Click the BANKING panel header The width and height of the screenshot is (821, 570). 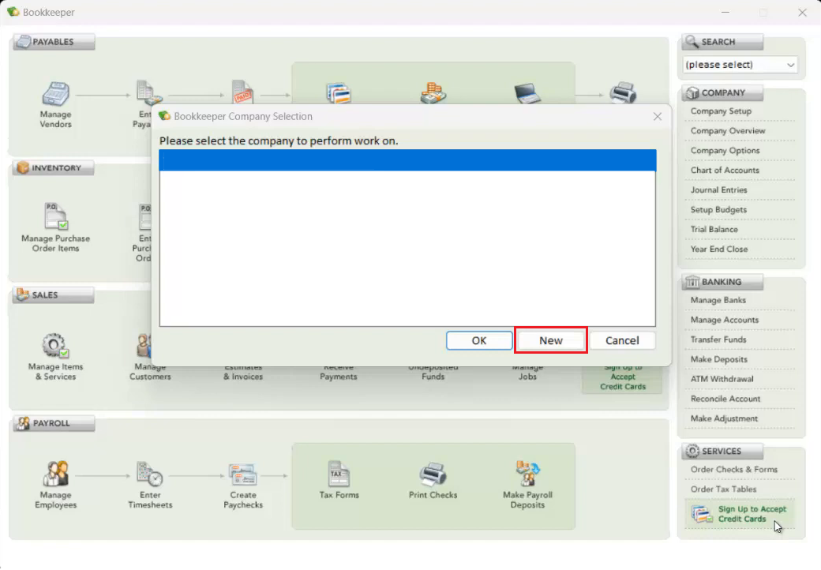tap(722, 282)
